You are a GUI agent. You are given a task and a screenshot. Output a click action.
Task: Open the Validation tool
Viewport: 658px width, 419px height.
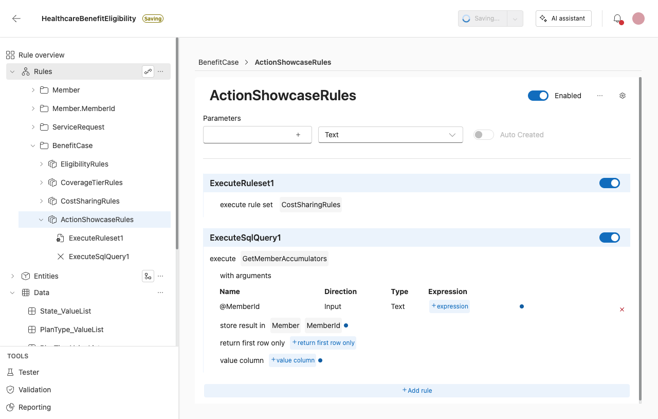click(34, 390)
